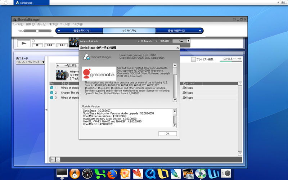Collapse the side panel with the left triangle

46,110
